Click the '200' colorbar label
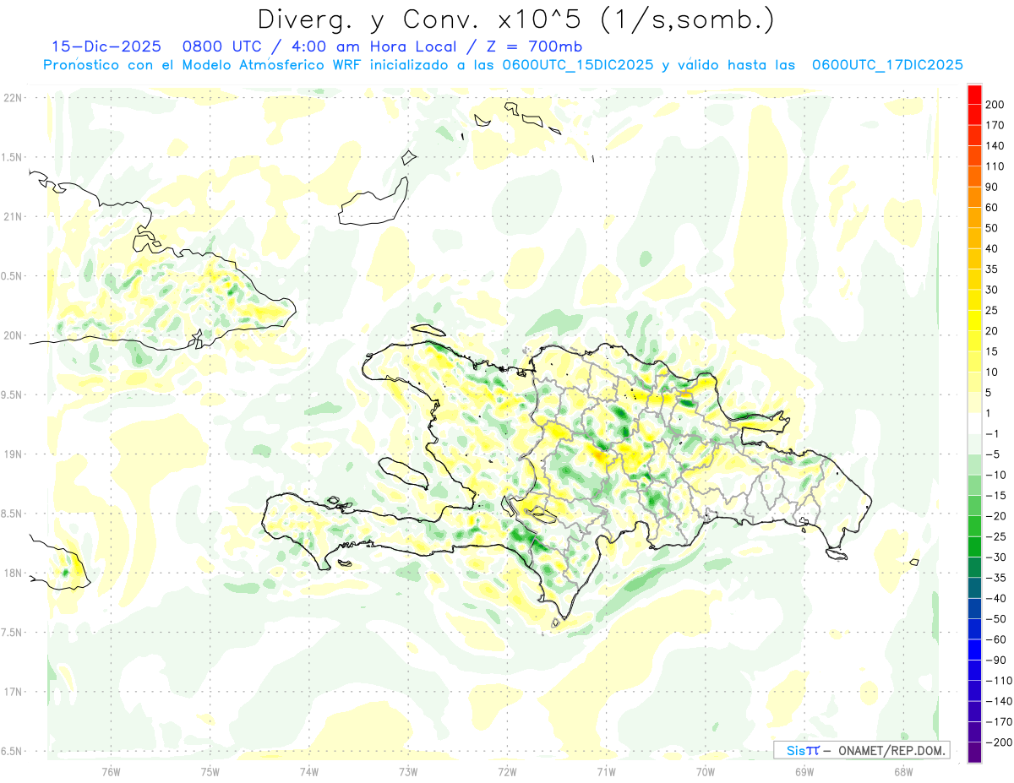This screenshot has height=783, width=1014. click(994, 104)
